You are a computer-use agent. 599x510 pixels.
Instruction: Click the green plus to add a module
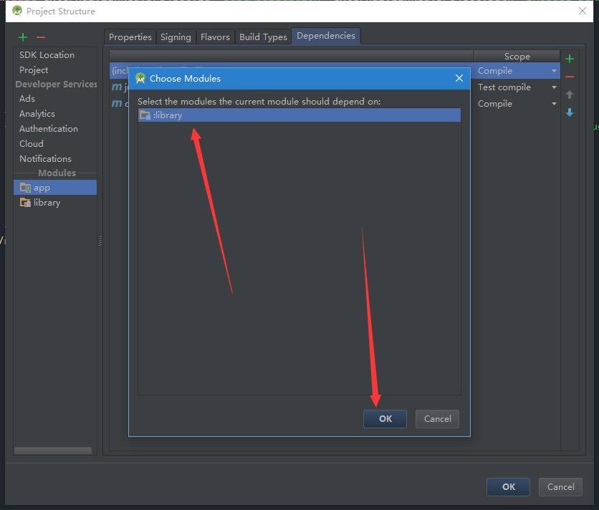[x=23, y=37]
